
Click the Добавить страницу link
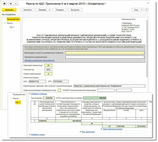click(x=39, y=94)
